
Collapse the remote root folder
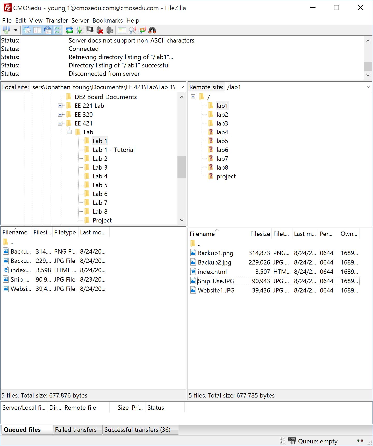coord(193,97)
